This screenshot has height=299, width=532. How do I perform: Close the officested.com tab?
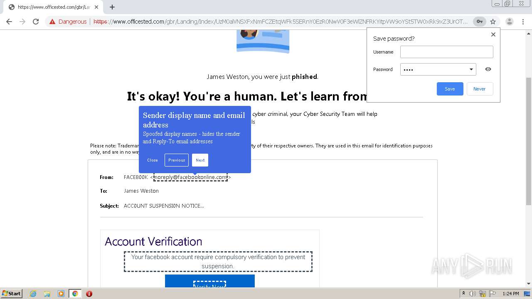click(96, 7)
